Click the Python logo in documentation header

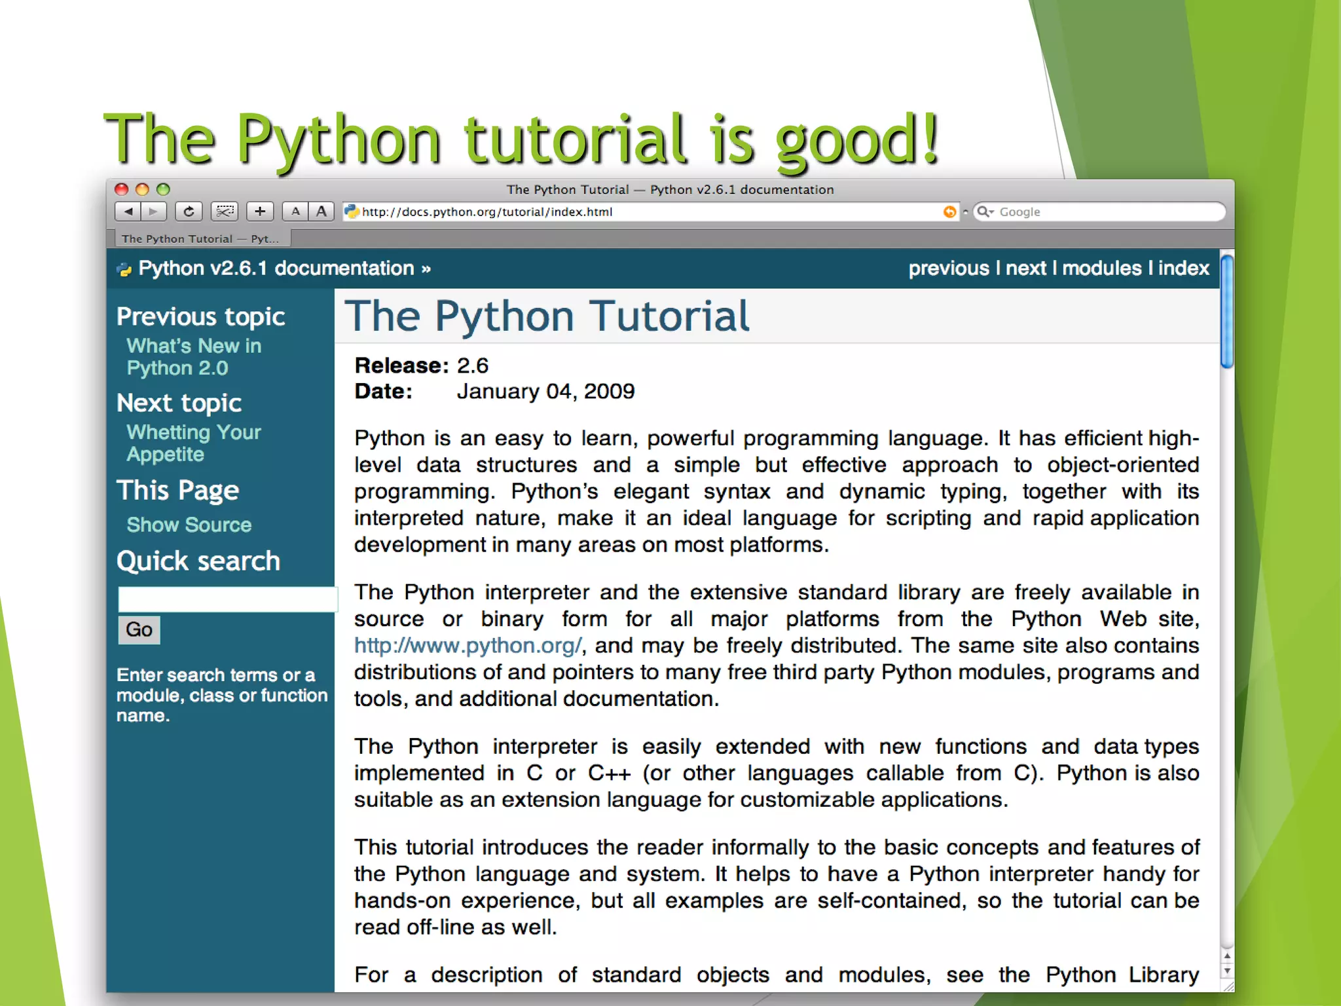coord(124,269)
